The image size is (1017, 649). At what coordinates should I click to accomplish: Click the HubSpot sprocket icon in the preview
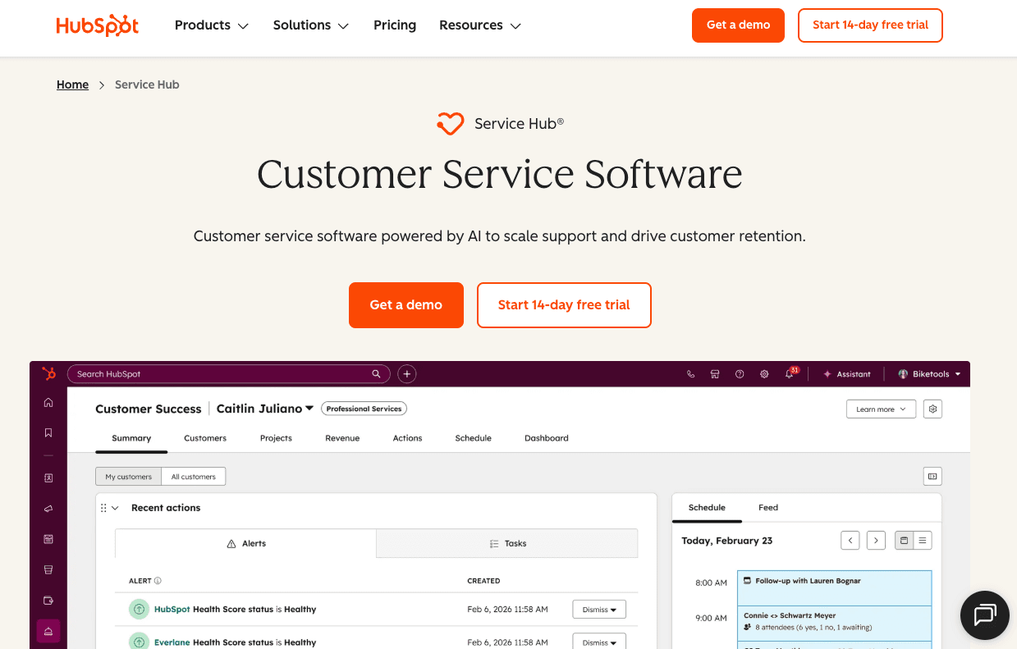(48, 374)
